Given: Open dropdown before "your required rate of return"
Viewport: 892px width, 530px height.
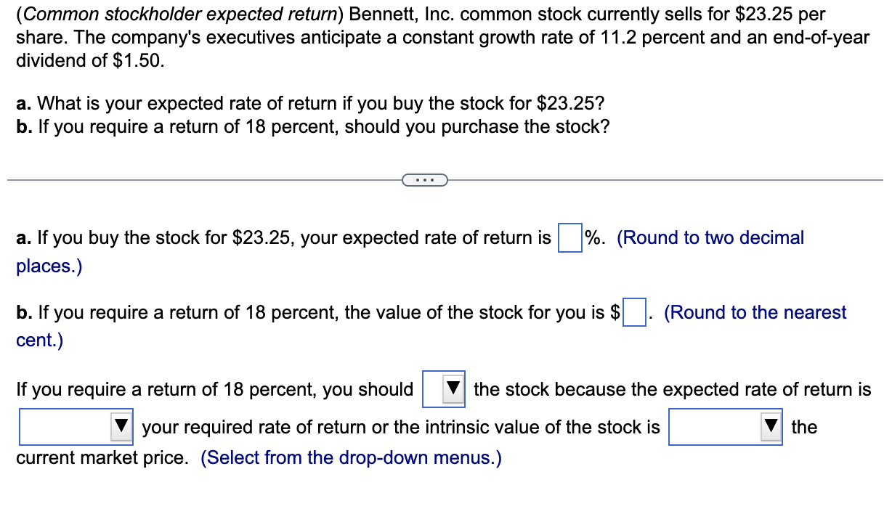Looking at the screenshot, I should click(76, 427).
